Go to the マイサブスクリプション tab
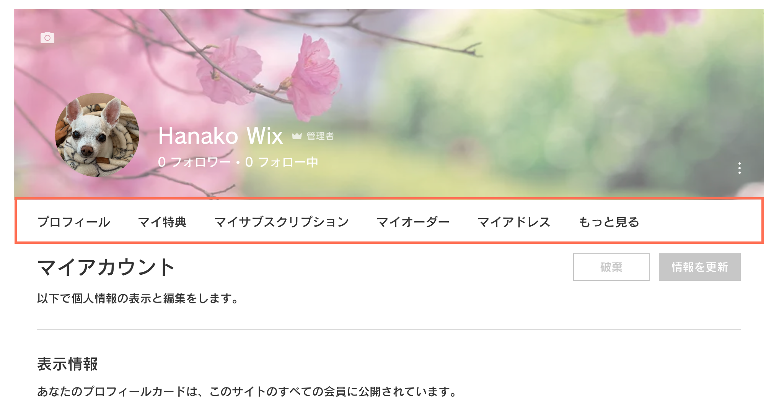 point(282,222)
